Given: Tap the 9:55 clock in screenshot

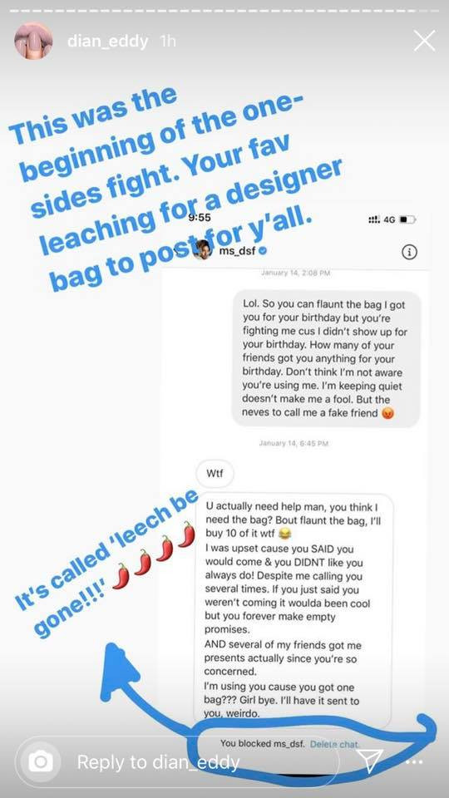Looking at the screenshot, I should click(199, 218).
